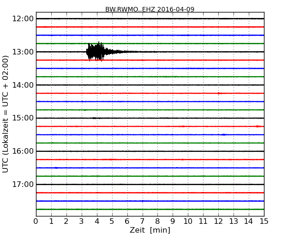
Task: Click the blue blip near minute 12 on 15:30 trace
Action: [223, 135]
